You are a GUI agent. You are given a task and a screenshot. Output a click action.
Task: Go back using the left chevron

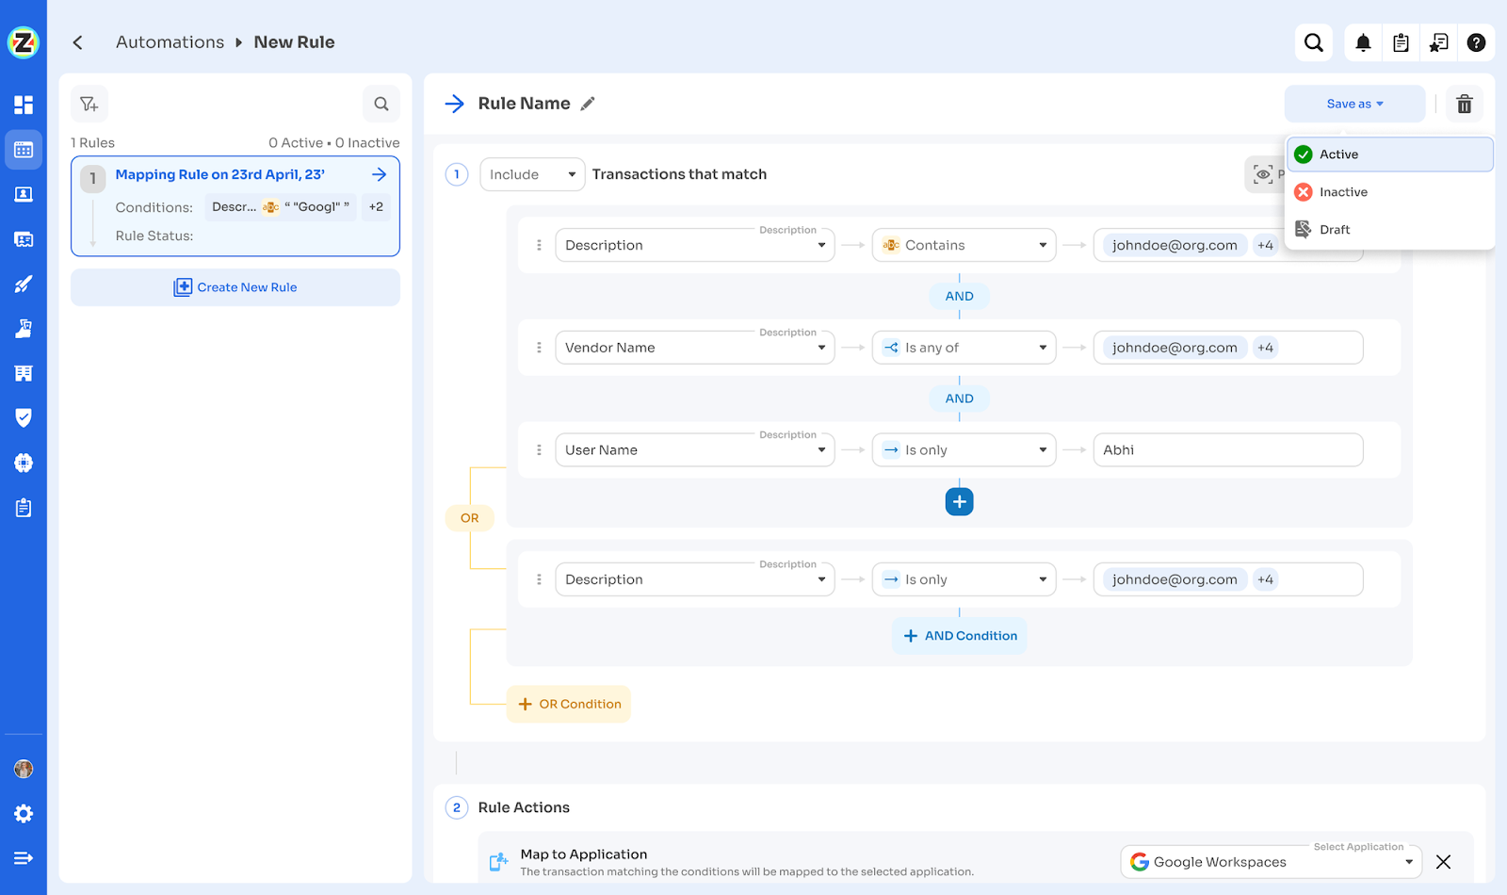pyautogui.click(x=78, y=42)
